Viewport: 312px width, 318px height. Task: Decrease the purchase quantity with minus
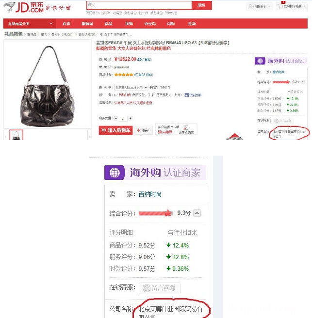[x=116, y=118]
